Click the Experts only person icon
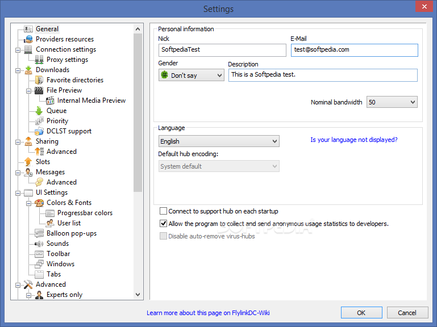 (39, 295)
